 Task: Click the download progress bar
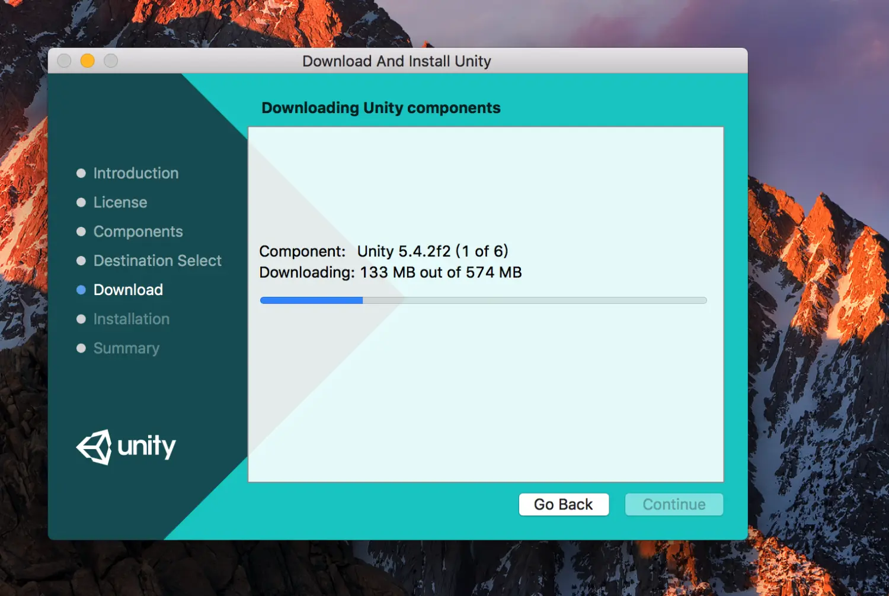tap(483, 300)
